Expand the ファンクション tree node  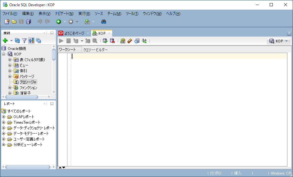[x=10, y=87]
